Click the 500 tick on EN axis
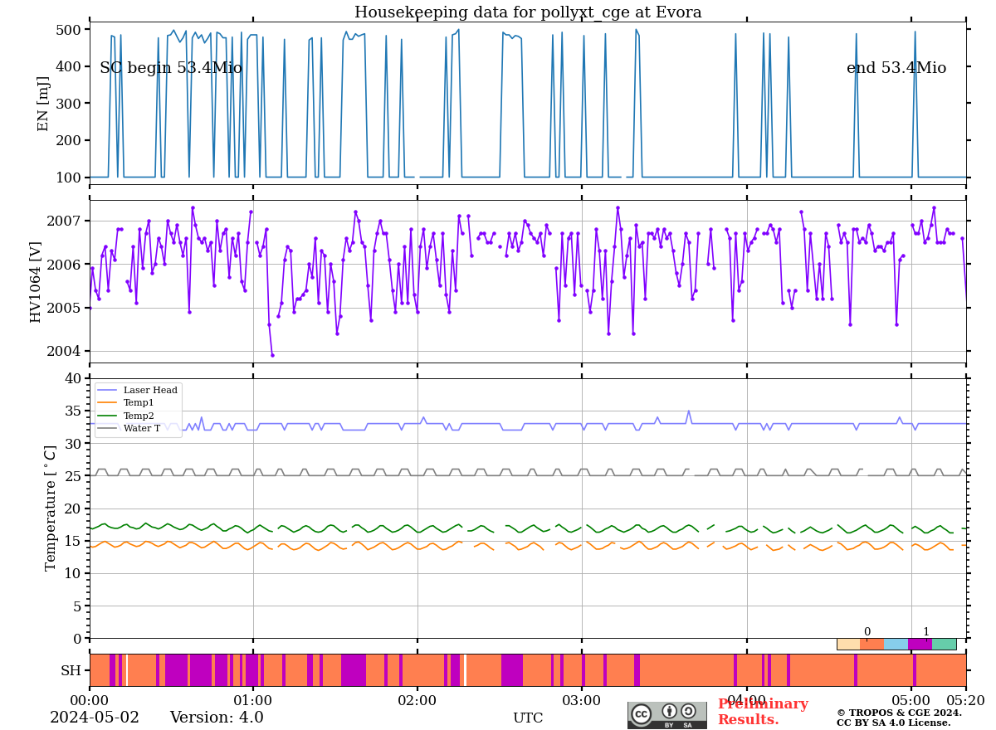 [x=70, y=30]
